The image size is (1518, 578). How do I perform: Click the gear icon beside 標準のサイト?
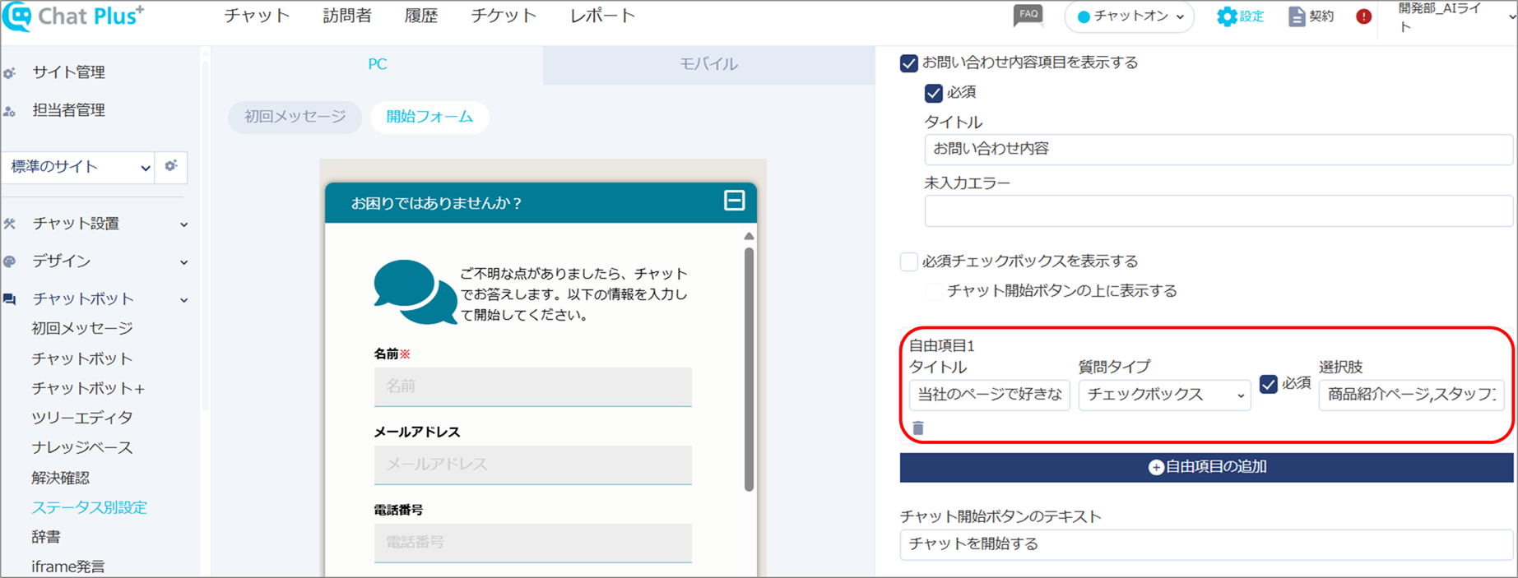[x=171, y=166]
